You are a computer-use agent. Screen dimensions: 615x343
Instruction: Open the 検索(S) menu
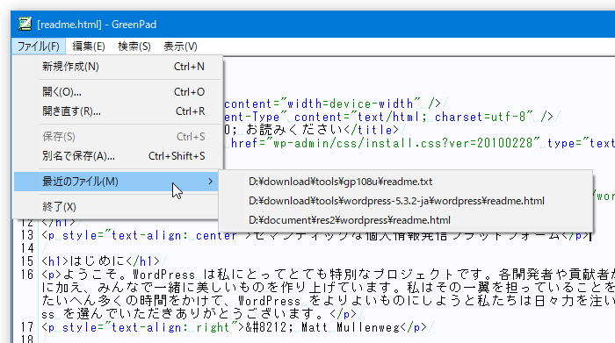coord(134,46)
